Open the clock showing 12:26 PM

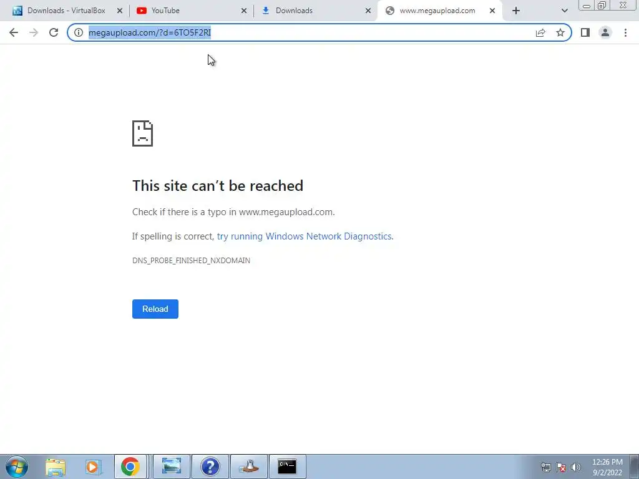point(607,467)
